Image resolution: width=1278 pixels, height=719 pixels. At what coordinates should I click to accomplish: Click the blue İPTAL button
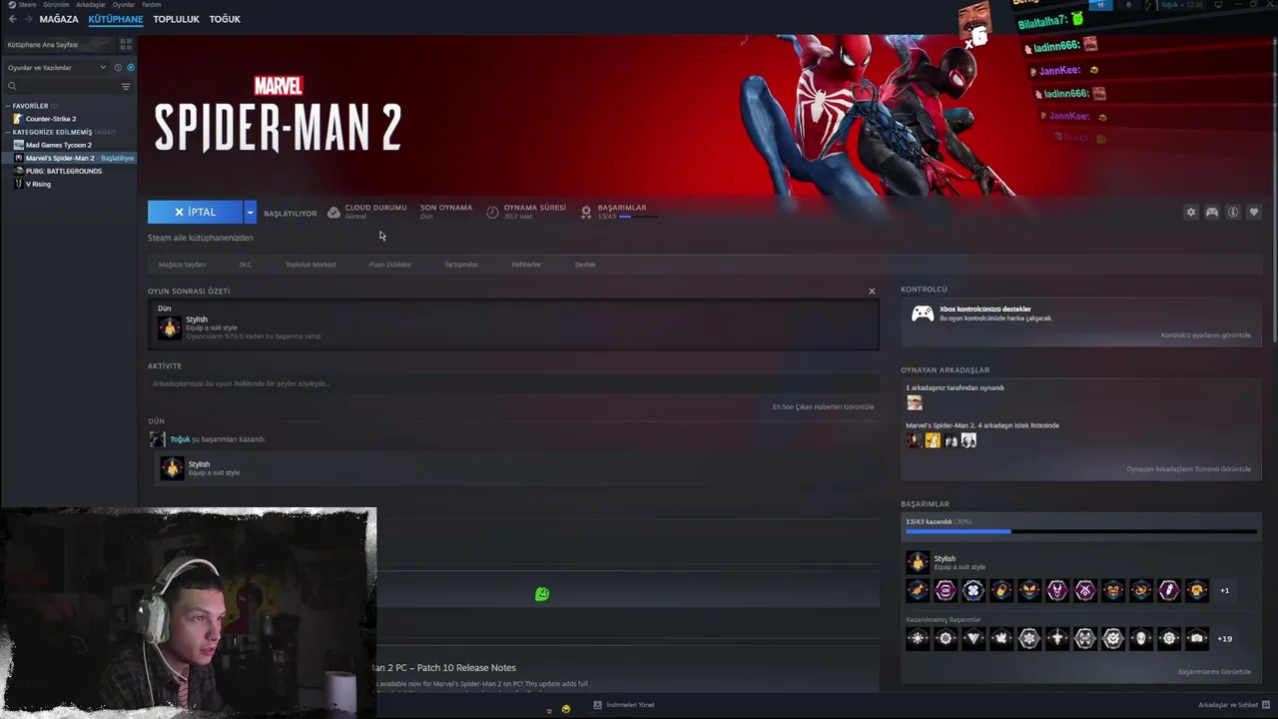[195, 212]
